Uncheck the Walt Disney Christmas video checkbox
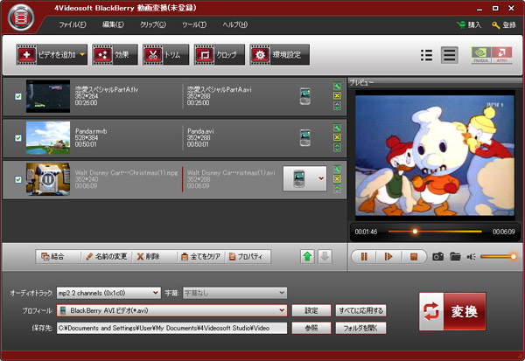Image resolution: width=525 pixels, height=361 pixels. coord(18,179)
